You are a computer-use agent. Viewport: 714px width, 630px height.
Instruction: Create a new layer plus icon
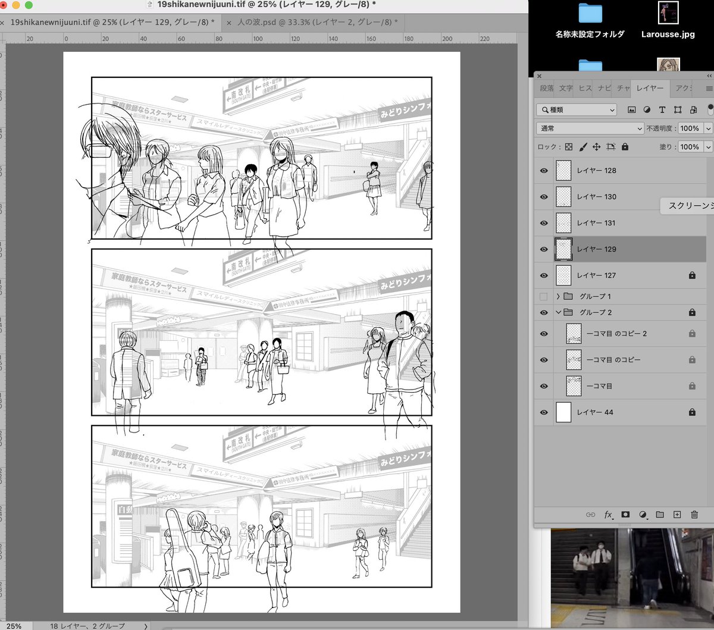tap(677, 515)
